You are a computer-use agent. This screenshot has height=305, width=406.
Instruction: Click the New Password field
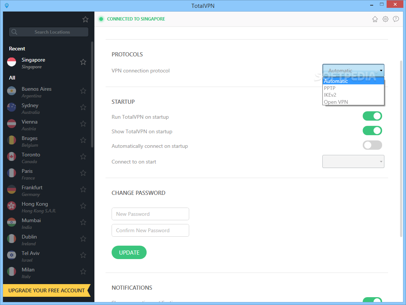(150, 214)
